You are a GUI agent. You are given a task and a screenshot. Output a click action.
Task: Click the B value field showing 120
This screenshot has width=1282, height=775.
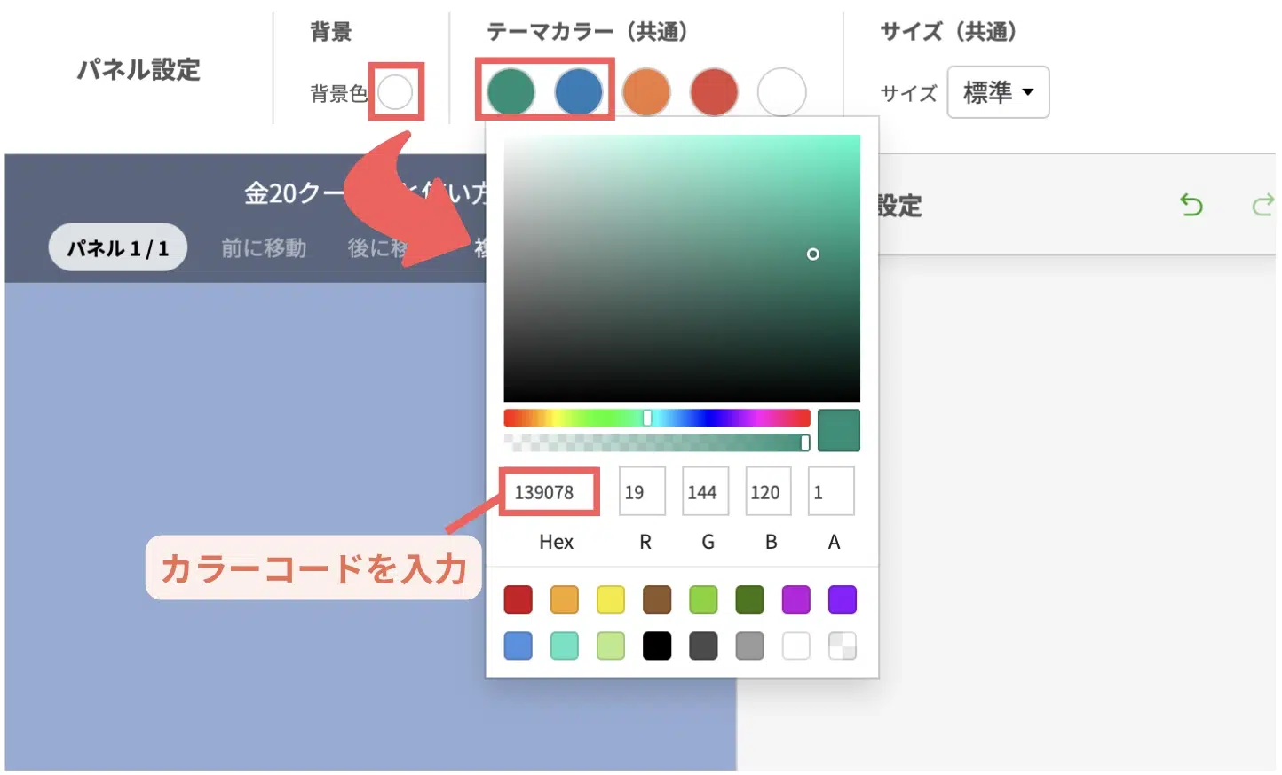click(x=768, y=492)
